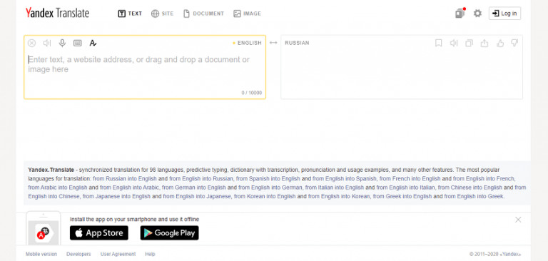This screenshot has width=548, height=261.
Task: Click the Log in button
Action: pyautogui.click(x=504, y=14)
